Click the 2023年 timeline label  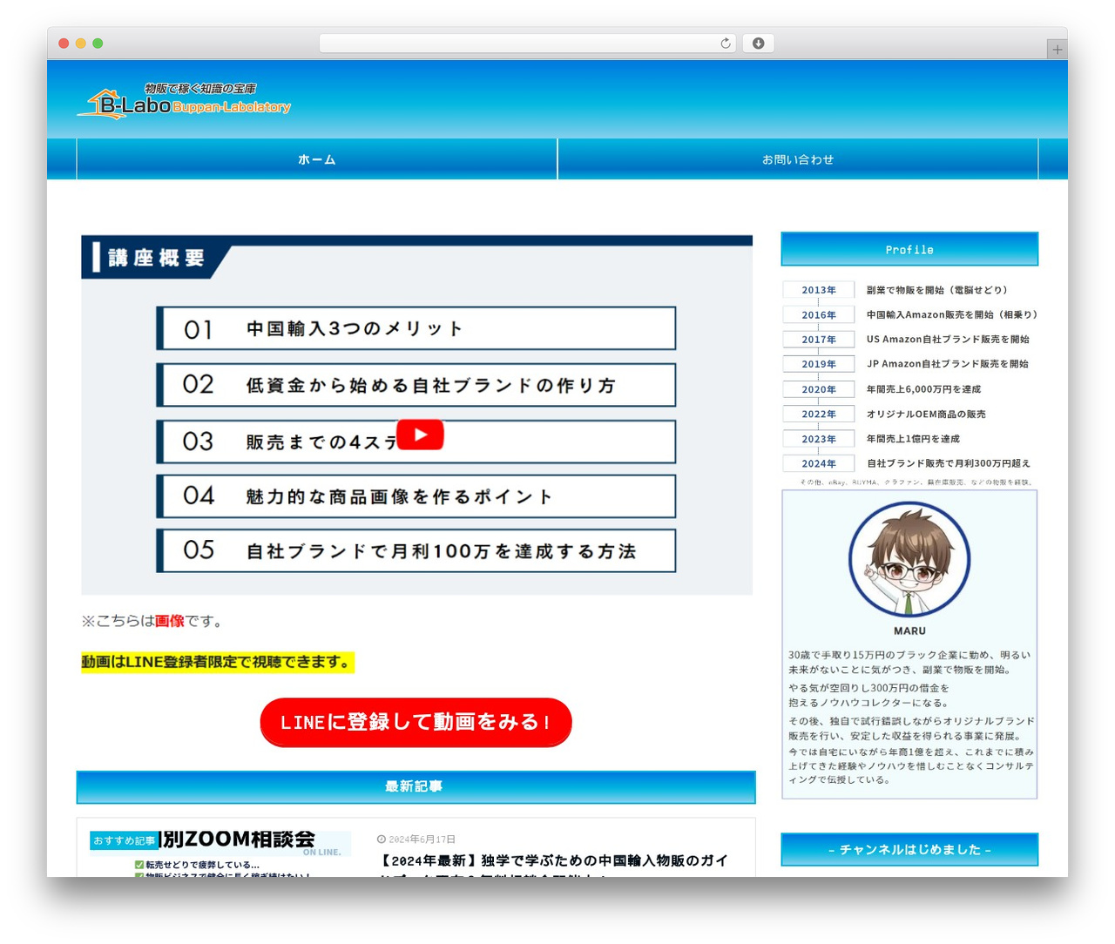tap(819, 439)
